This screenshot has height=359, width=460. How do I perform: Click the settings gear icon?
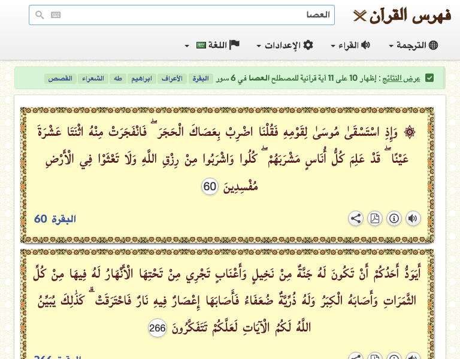(308, 45)
